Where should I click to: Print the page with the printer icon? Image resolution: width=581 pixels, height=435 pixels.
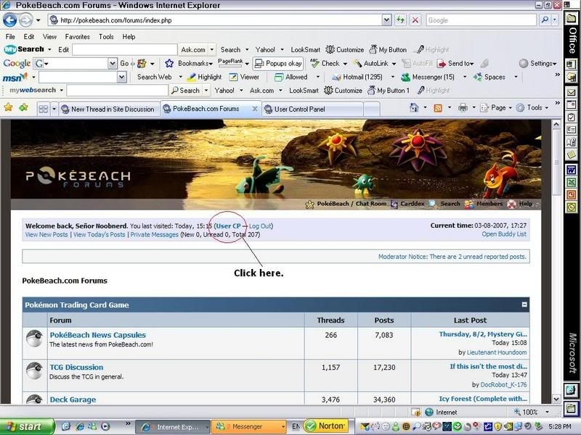point(463,107)
